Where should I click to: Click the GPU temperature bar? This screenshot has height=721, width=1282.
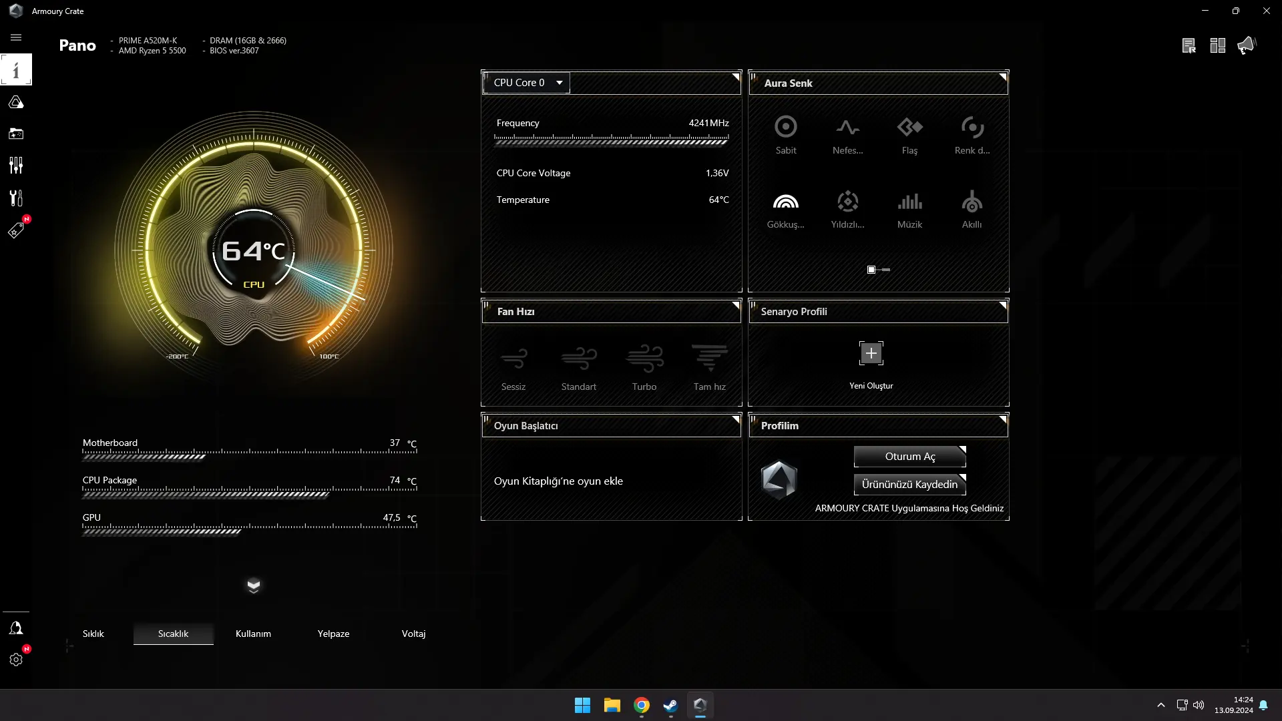pyautogui.click(x=250, y=530)
